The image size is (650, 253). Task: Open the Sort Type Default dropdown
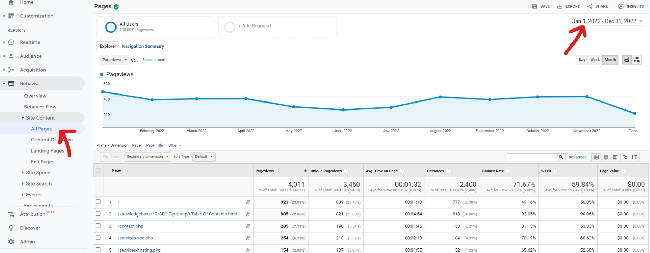click(204, 157)
